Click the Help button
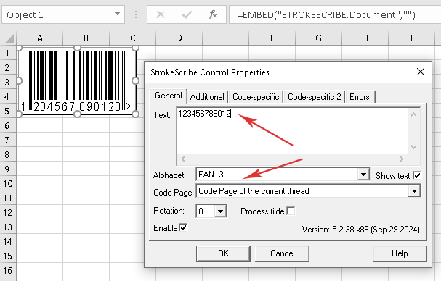Viewport: 441px width, 281px height. [x=400, y=253]
